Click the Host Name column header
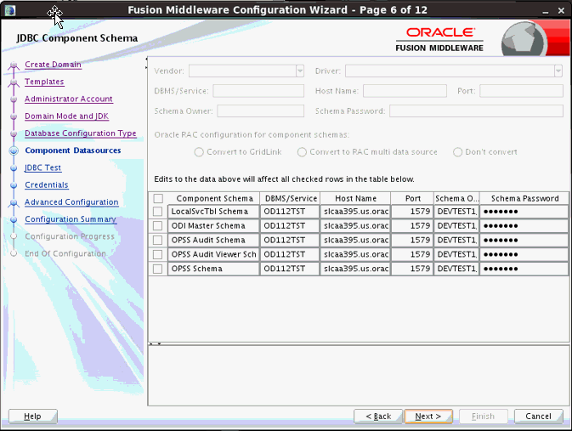This screenshot has width=572, height=431. (x=355, y=199)
